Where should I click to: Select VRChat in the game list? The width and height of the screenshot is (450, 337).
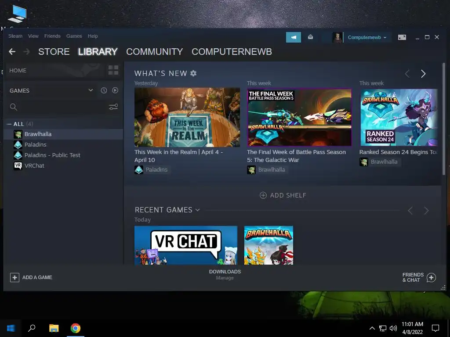(x=63, y=165)
